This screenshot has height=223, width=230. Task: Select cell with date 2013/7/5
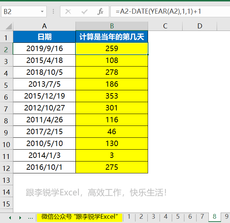pos(44,84)
